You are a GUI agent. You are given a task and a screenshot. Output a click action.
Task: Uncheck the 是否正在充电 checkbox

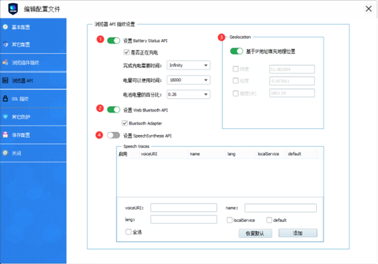coord(127,52)
